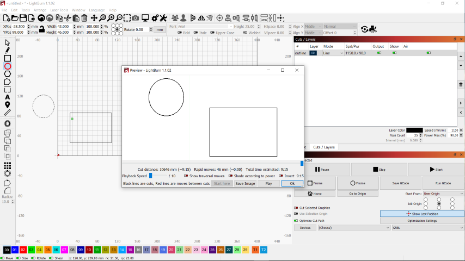Screen dimensions: 465x261
Task: Open the Laser Tools menu
Action: pyautogui.click(x=59, y=10)
